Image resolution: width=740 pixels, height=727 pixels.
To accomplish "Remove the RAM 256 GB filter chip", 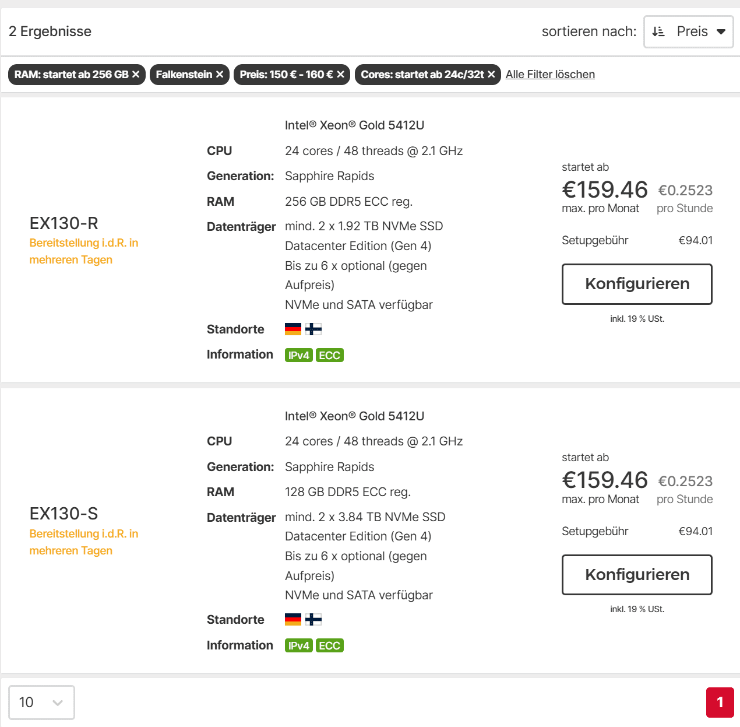I will pos(136,75).
